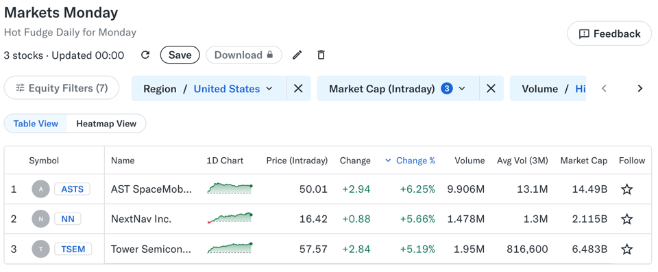Select the 16.42 price cell
This screenshot has height=272, width=658.
313,219
